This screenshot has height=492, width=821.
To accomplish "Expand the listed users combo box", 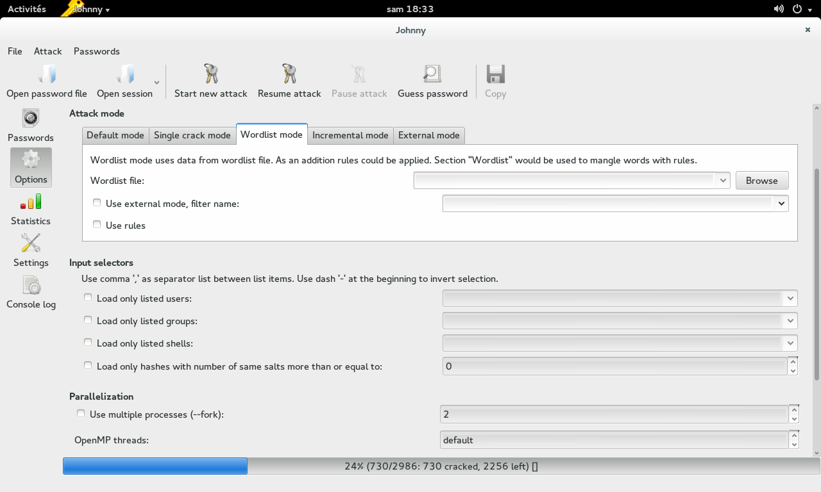I will click(790, 299).
